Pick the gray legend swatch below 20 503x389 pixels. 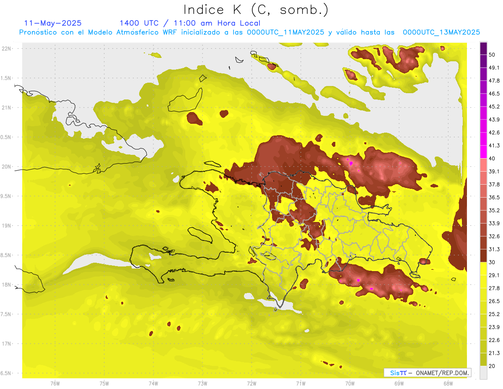[x=483, y=373]
